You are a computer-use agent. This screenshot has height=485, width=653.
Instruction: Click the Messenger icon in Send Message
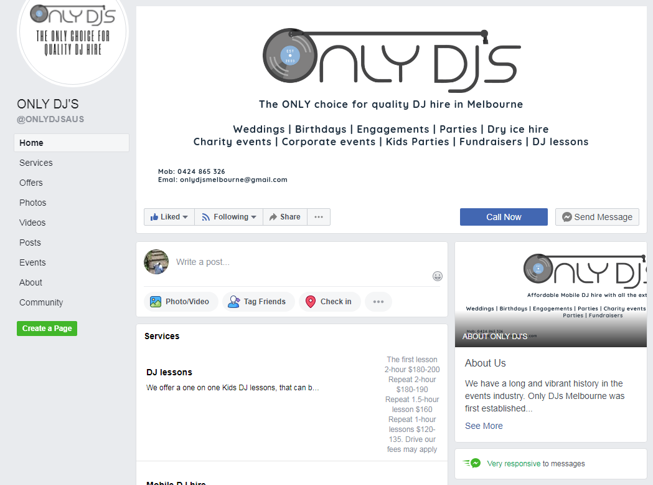coord(567,217)
